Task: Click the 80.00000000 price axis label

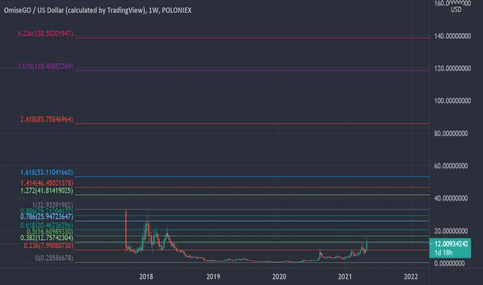Action: pos(451,133)
